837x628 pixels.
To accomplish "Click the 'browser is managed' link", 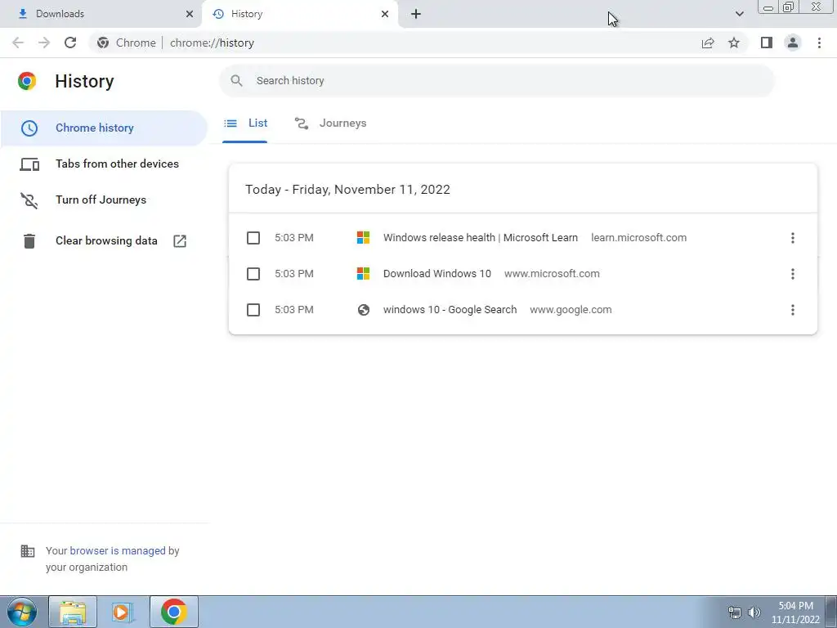I will click(118, 550).
